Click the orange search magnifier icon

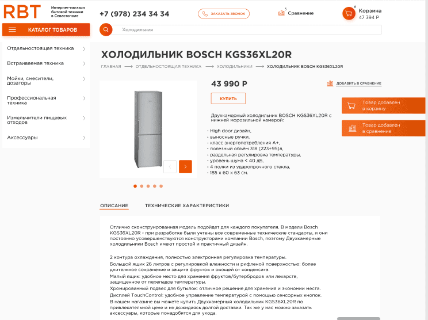coord(105,29)
